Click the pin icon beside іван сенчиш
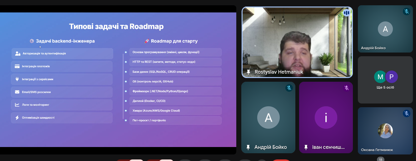The height and width of the screenshot is (161, 416). click(306, 147)
